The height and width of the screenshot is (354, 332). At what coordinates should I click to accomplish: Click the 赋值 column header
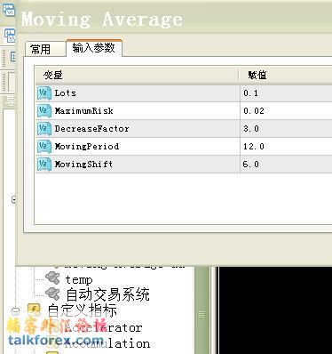pyautogui.click(x=286, y=75)
